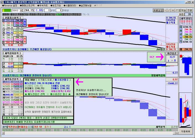Click the 선물지수분석 panel header

click(13, 18)
